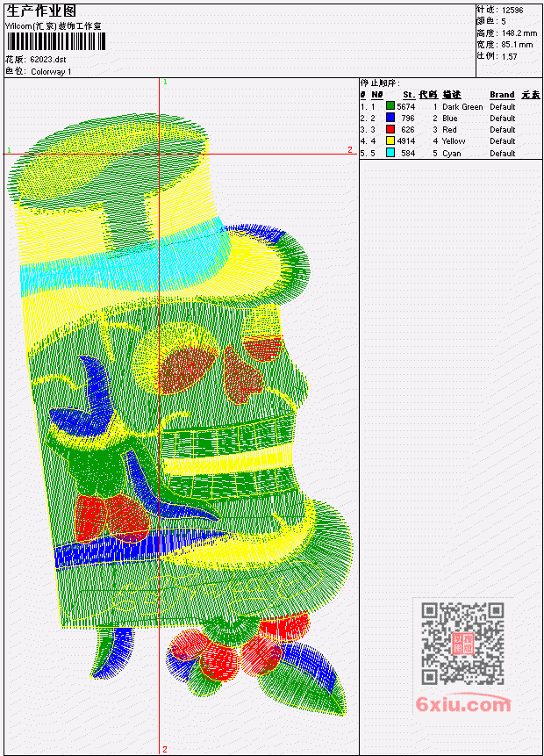Click the color count value 5

tap(504, 22)
